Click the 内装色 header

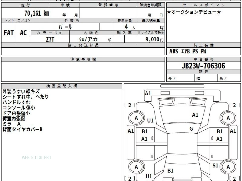click(91, 33)
